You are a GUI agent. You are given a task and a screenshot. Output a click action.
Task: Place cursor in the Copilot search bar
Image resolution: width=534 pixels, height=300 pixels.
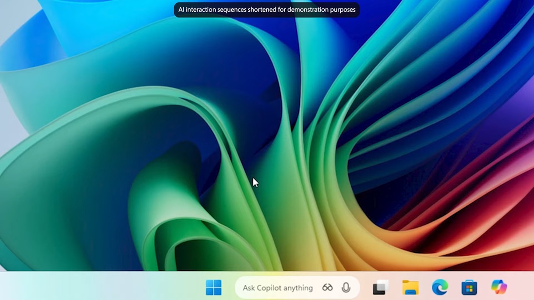(277, 287)
